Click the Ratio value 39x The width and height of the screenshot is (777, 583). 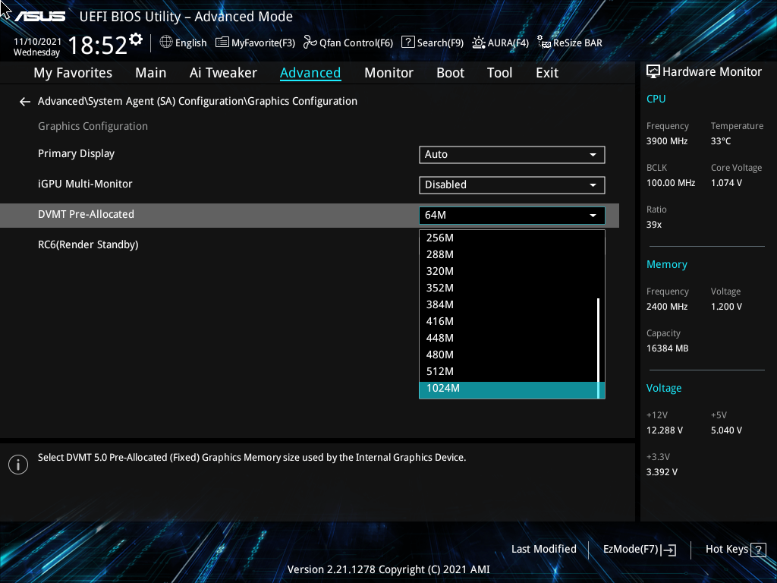click(x=654, y=225)
